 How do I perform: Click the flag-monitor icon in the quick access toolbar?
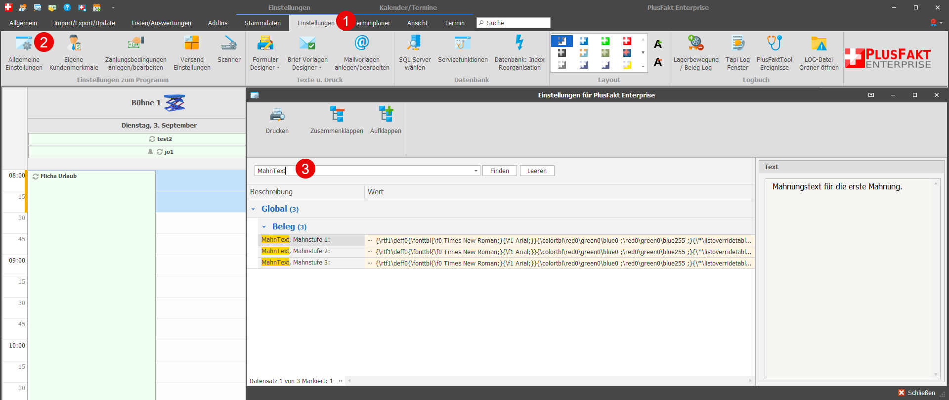(x=82, y=7)
